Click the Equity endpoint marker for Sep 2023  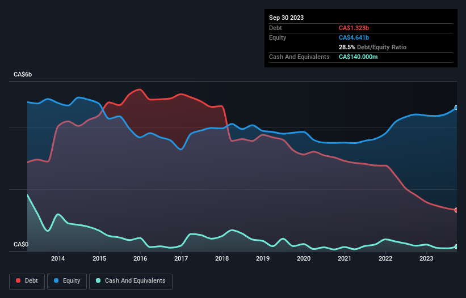(x=456, y=108)
